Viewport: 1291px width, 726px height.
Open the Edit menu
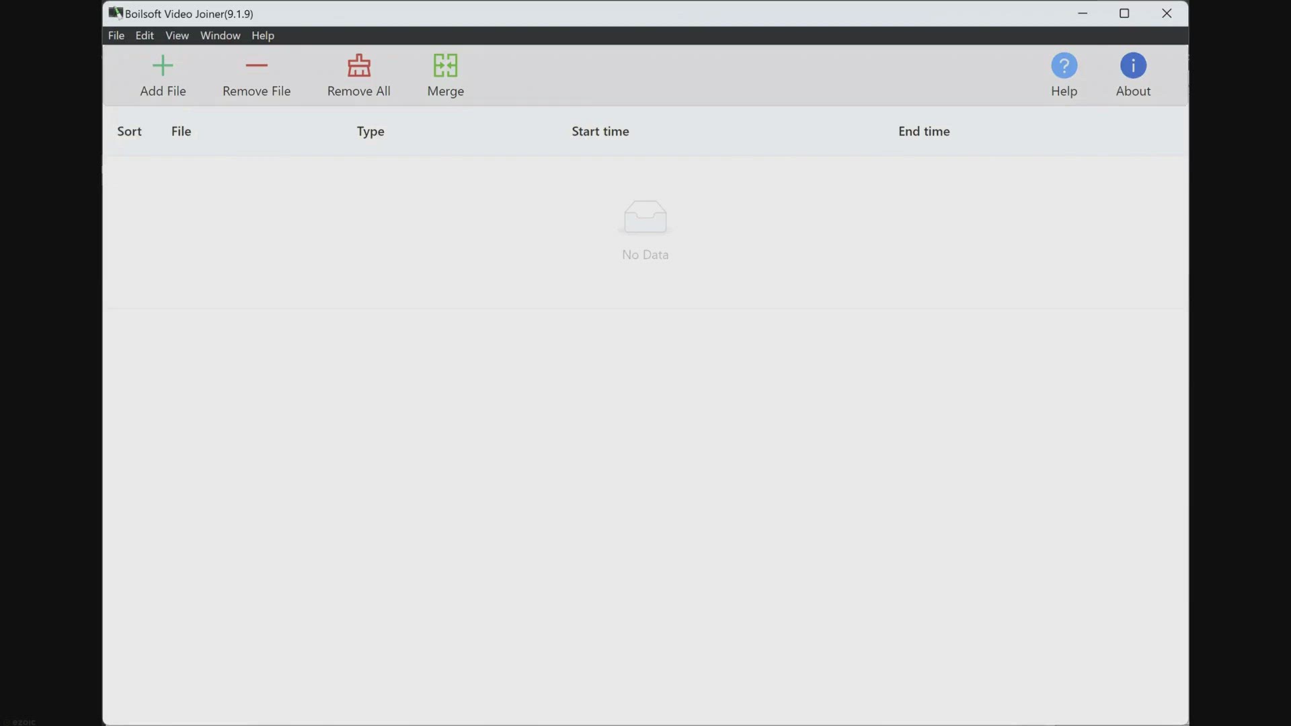(x=145, y=36)
